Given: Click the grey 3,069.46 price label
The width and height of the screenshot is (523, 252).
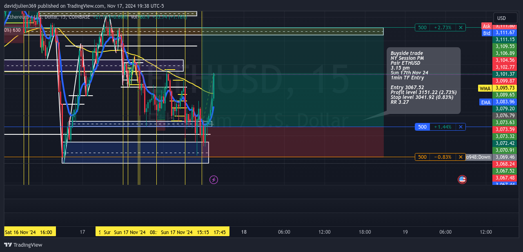Looking at the screenshot, I should pyautogui.click(x=505, y=157).
